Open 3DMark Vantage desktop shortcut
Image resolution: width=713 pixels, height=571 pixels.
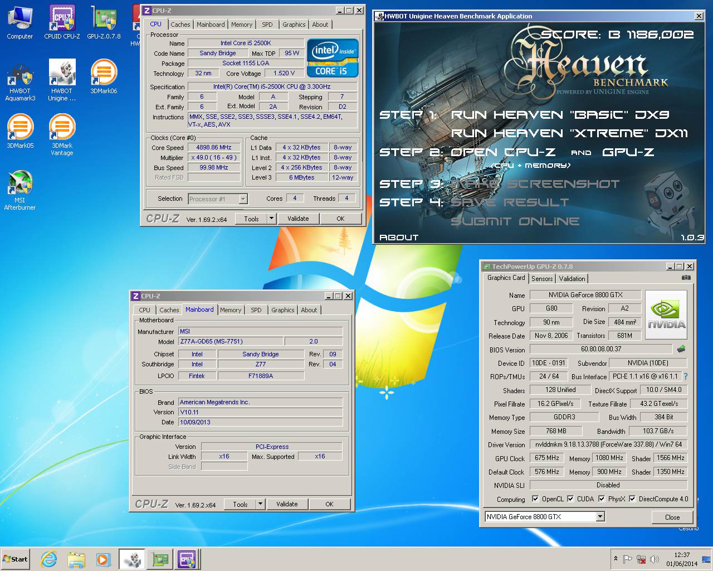[62, 135]
